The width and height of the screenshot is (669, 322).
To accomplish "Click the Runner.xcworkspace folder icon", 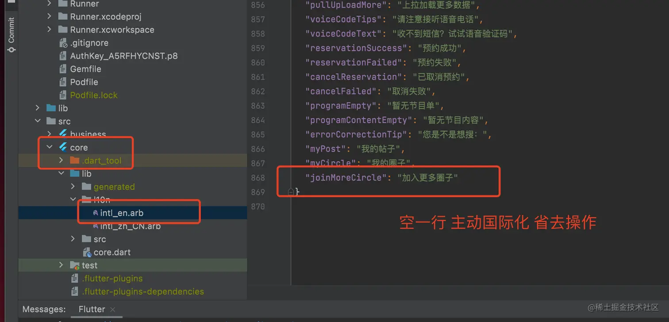I will pyautogui.click(x=63, y=30).
